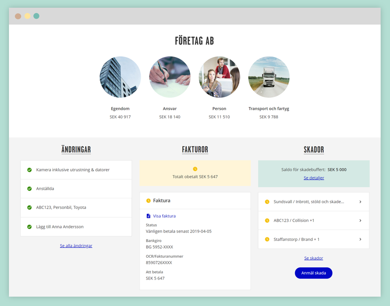Click the SKADOR section heading

click(x=314, y=150)
